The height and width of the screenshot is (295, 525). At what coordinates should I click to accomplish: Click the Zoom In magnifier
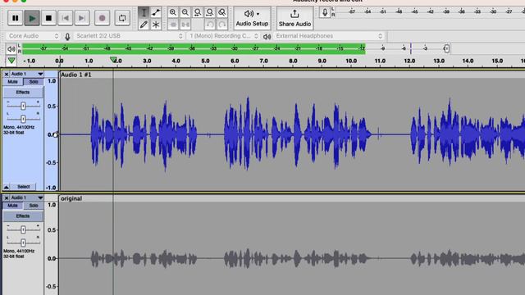point(173,13)
